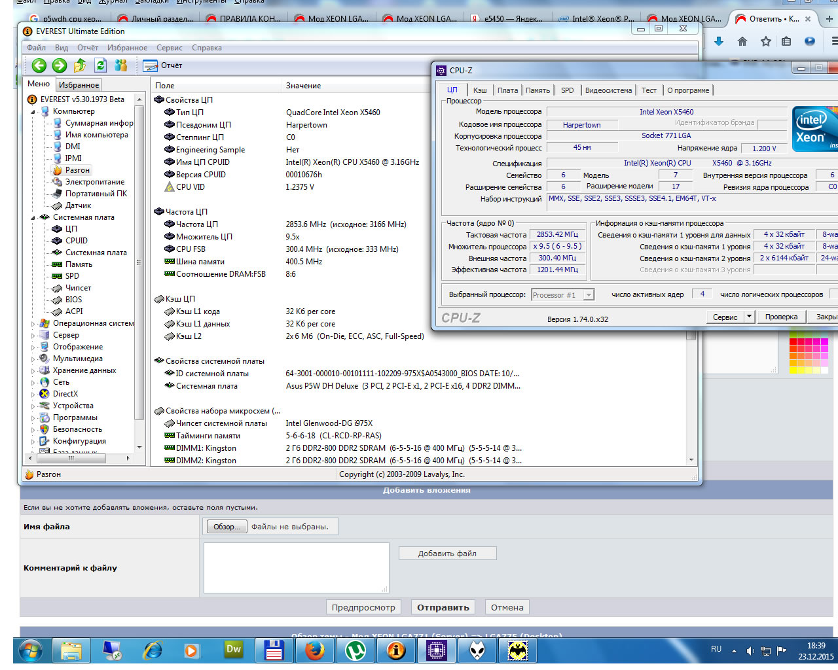Click the EVEREST toolbar users icon
838x670 pixels.
tap(121, 65)
